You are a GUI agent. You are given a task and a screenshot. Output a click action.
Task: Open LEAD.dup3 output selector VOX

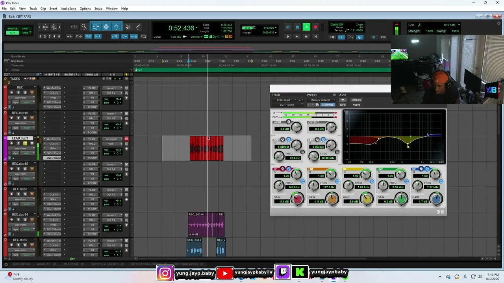click(112, 143)
